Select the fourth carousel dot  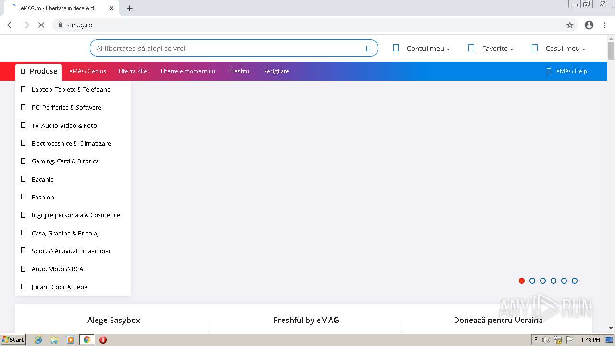tap(553, 281)
